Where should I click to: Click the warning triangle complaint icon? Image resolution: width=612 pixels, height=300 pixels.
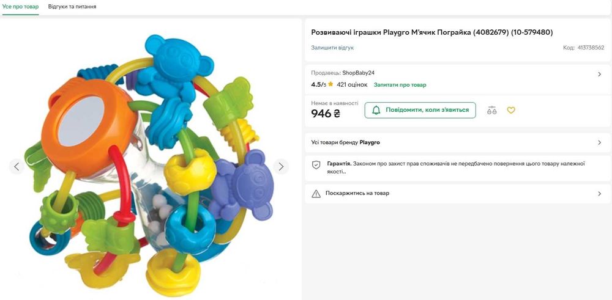[x=316, y=194]
